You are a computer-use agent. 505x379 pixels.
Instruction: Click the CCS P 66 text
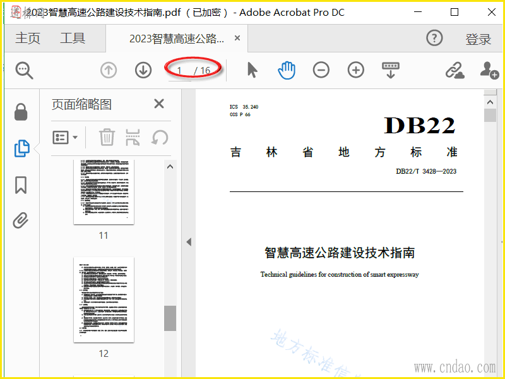tap(240, 114)
